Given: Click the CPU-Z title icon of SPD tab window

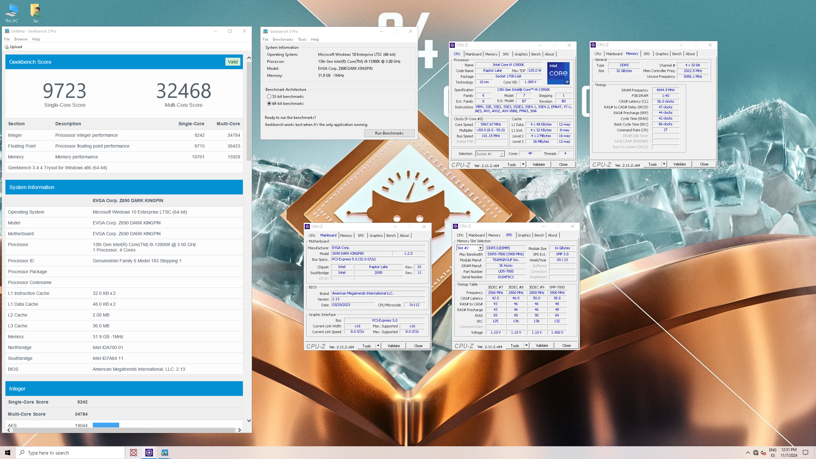Looking at the screenshot, I should (455, 226).
